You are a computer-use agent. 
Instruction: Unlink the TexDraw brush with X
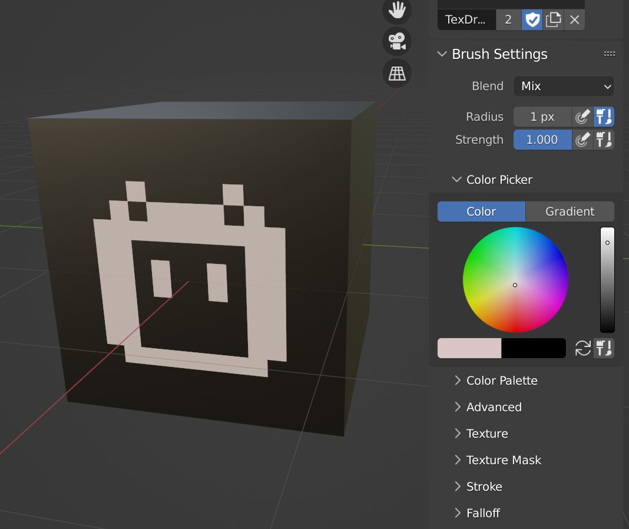(x=574, y=19)
